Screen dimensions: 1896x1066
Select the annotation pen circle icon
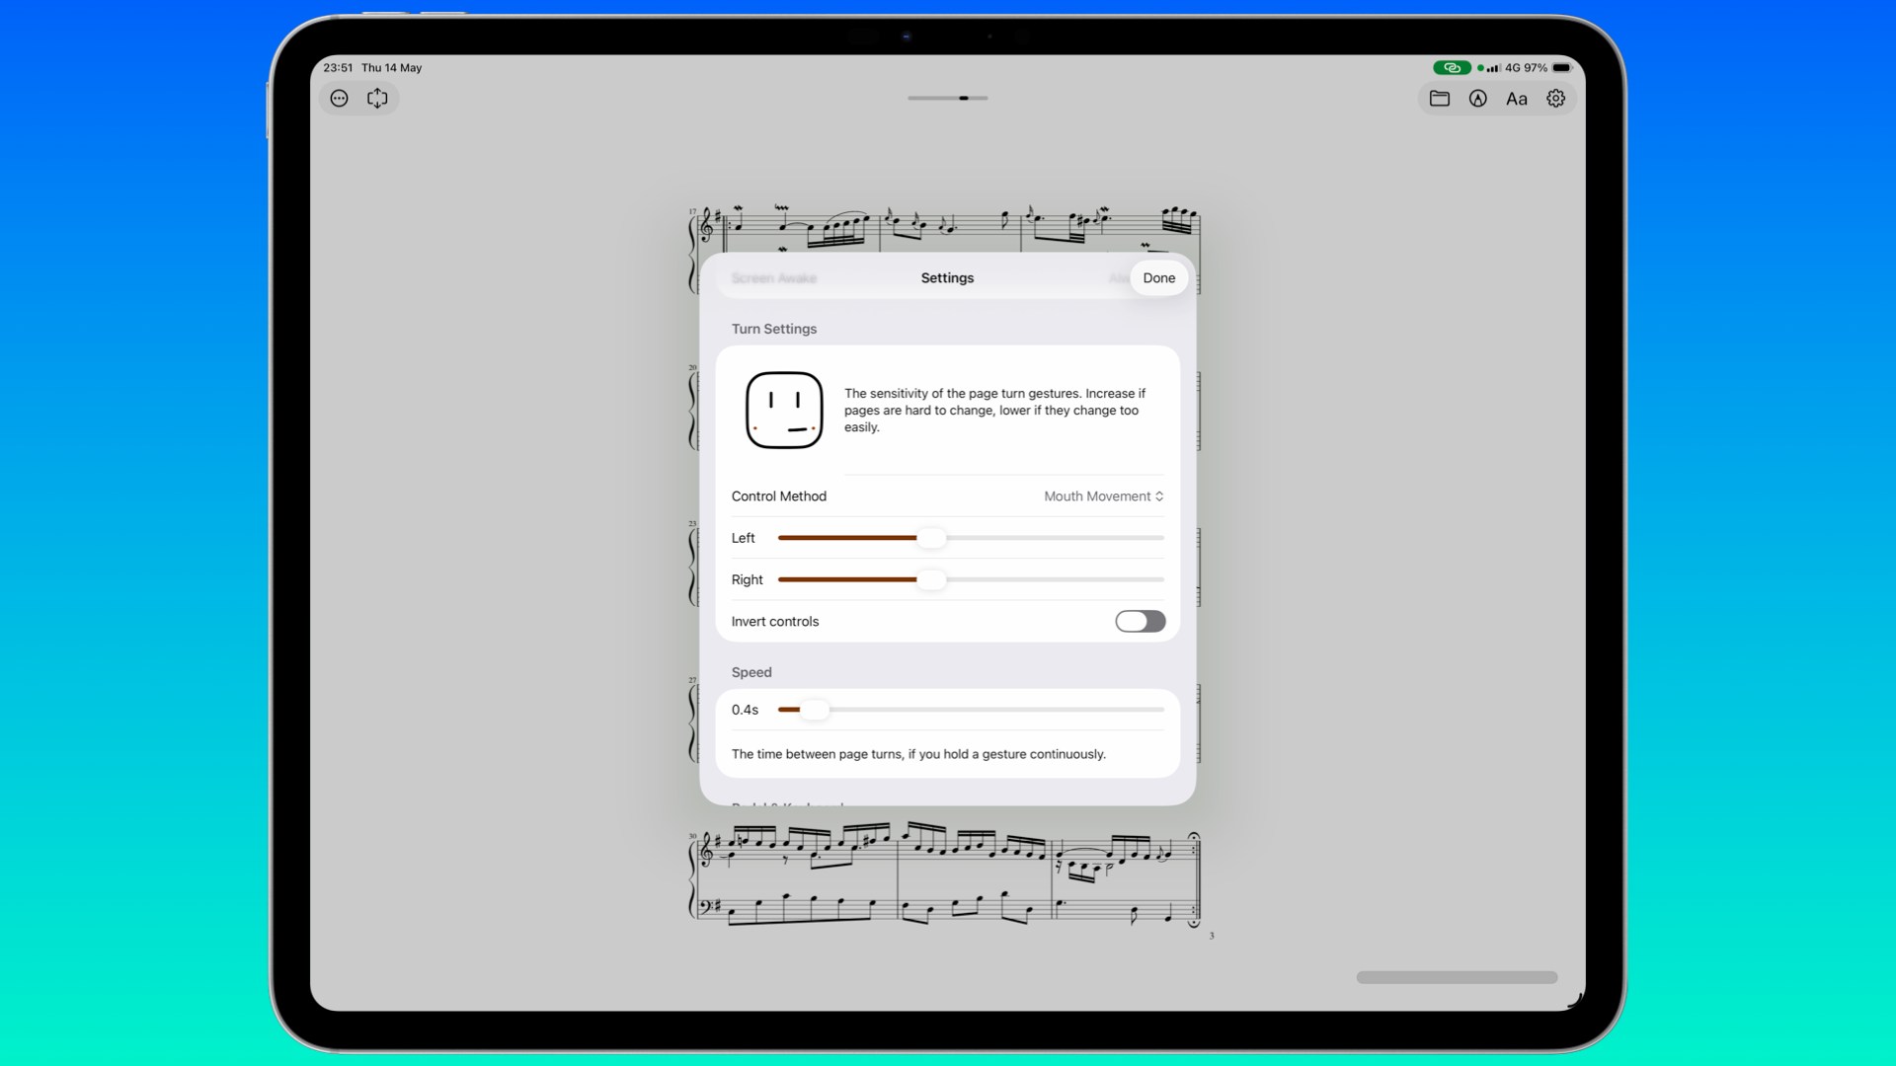pos(1478,99)
